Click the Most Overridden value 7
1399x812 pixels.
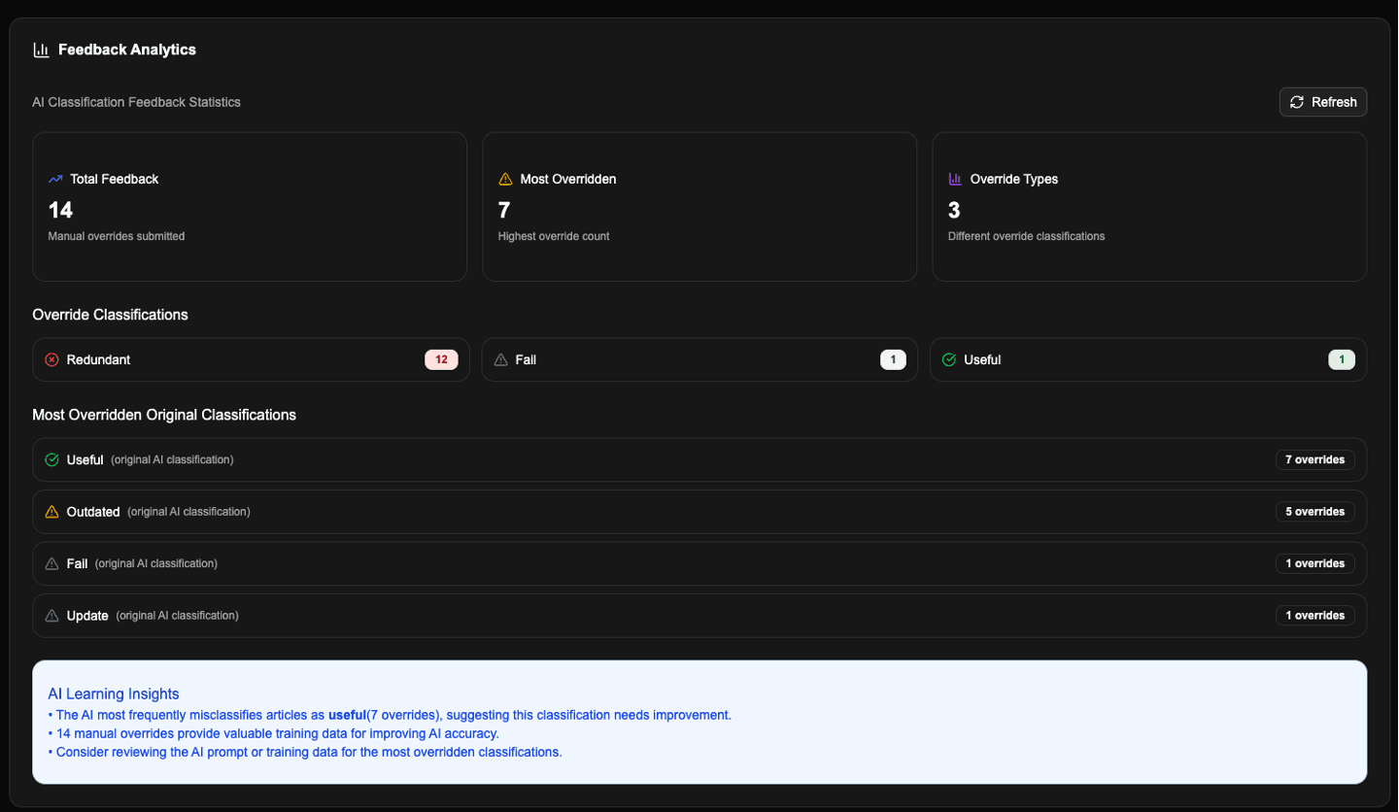pos(504,210)
